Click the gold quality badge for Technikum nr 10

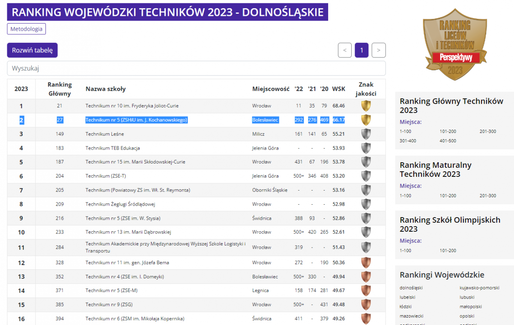[x=366, y=106]
